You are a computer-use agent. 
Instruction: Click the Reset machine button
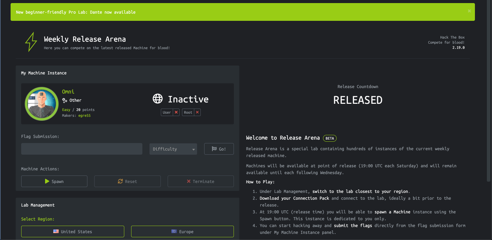coord(127,181)
